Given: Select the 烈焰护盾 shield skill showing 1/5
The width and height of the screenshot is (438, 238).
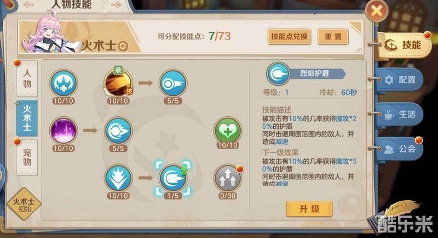Looking at the screenshot, I should coord(172,178).
